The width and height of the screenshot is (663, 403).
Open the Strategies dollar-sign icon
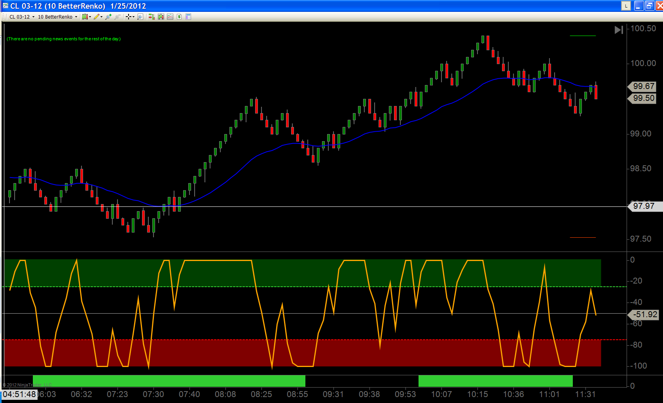coord(179,17)
